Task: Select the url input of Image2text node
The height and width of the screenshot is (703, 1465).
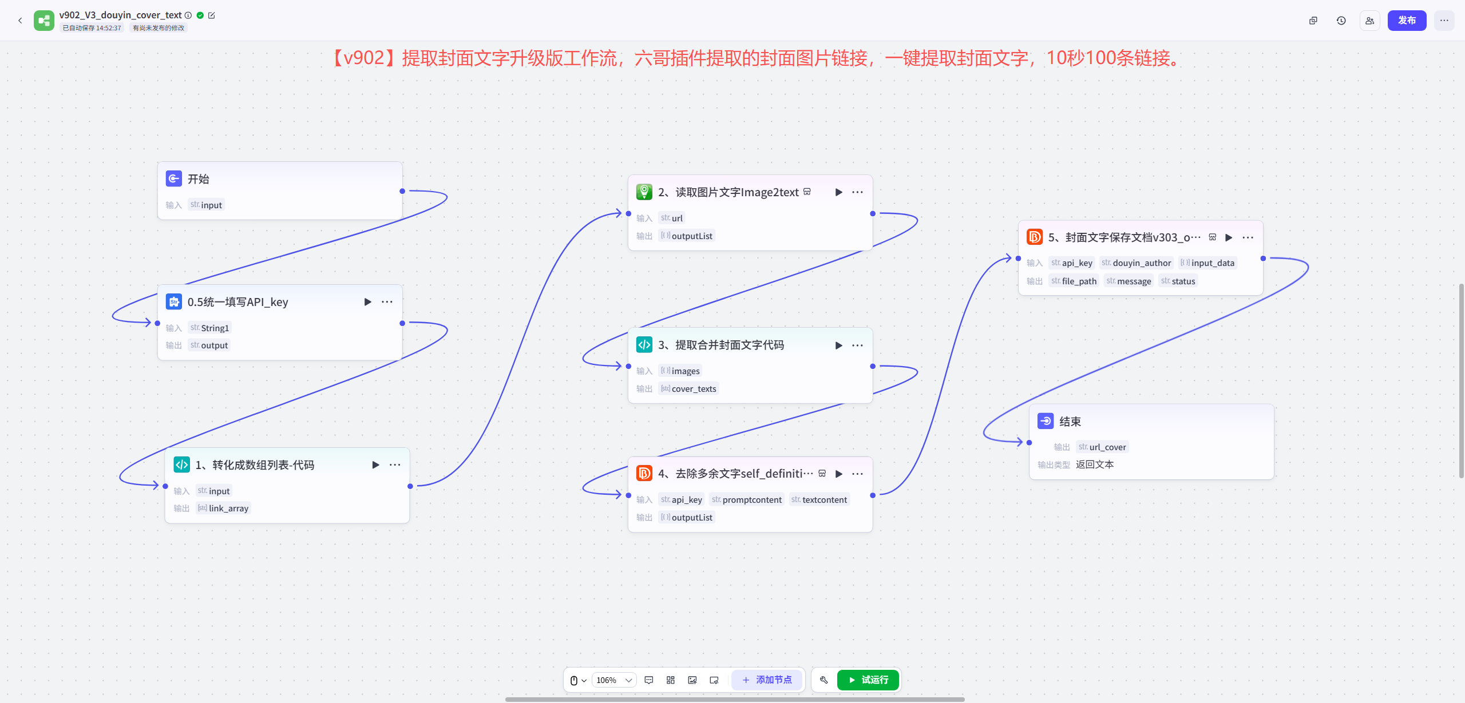Action: point(672,218)
